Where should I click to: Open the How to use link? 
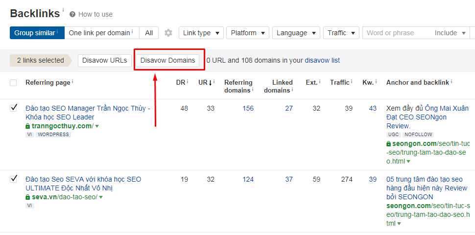[95, 14]
